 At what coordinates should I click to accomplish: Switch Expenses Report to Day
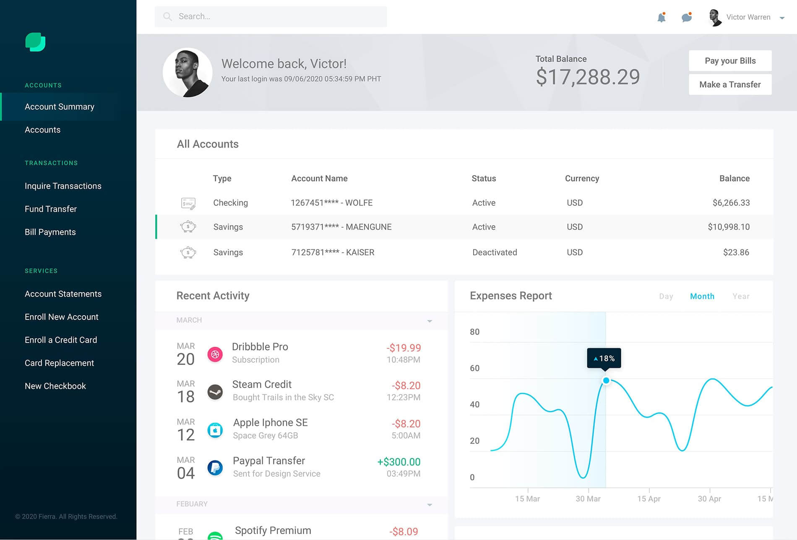(x=666, y=296)
